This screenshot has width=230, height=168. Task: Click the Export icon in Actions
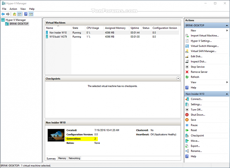187,146
